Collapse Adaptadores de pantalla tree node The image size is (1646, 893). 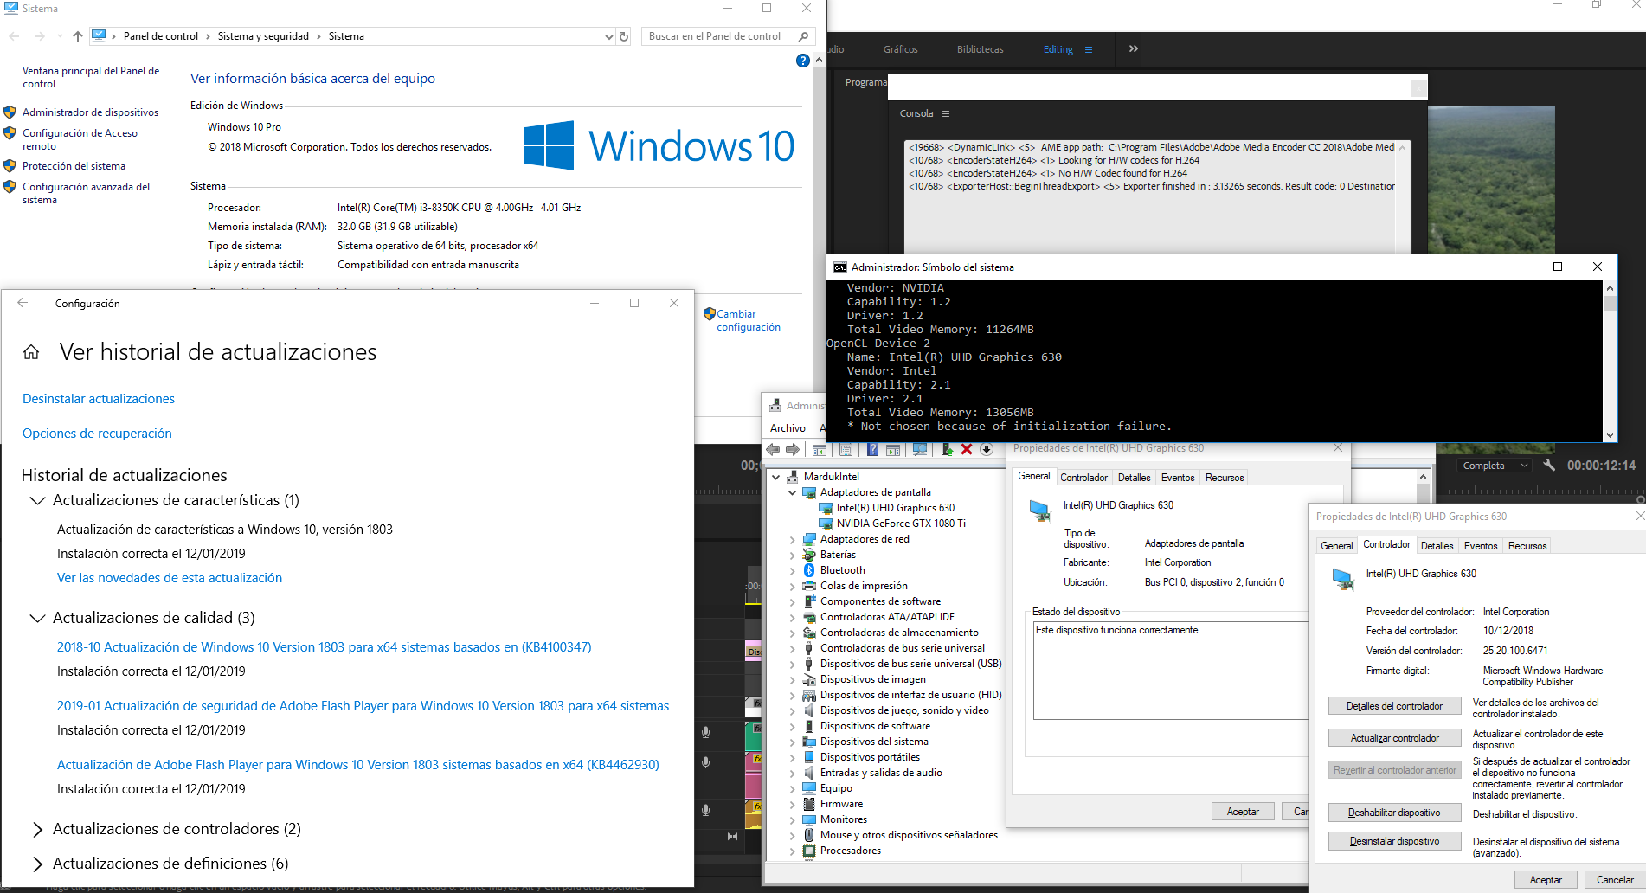(x=792, y=492)
